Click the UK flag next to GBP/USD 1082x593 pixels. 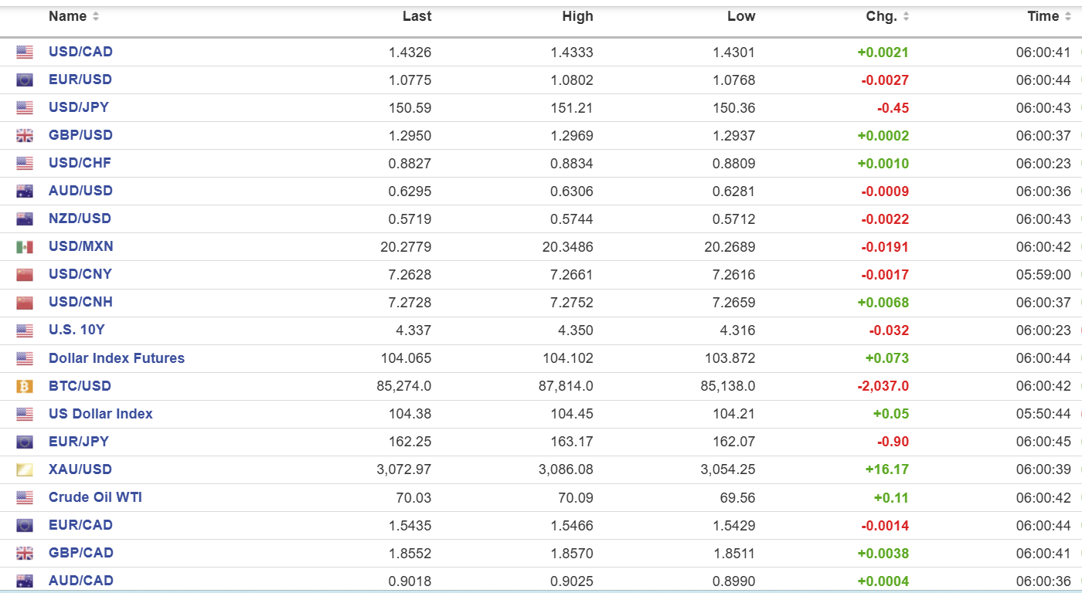(x=25, y=136)
